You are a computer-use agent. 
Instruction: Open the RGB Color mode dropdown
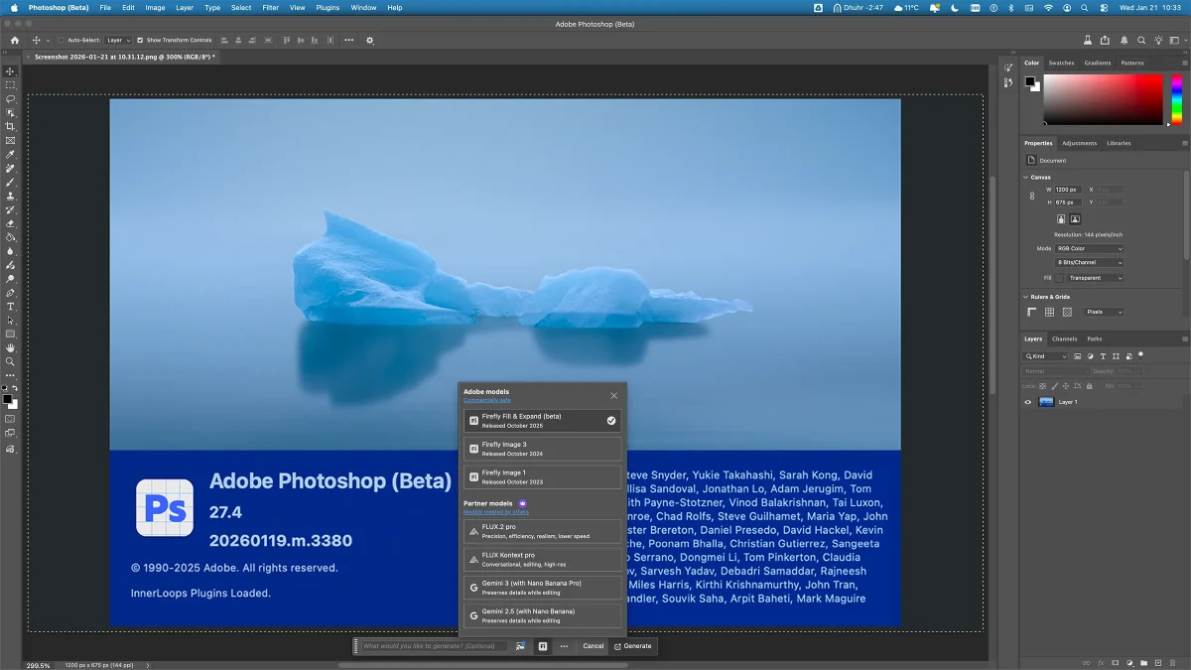1089,248
